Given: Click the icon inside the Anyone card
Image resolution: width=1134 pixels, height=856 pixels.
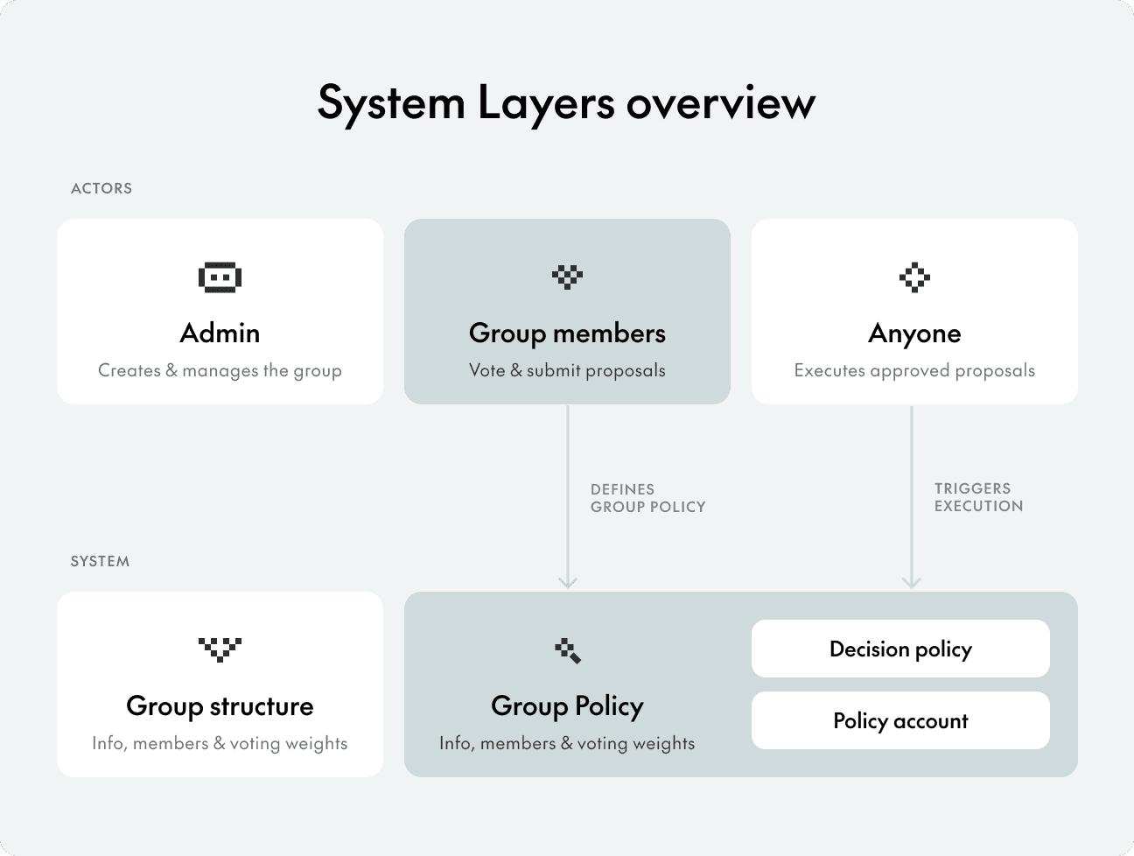Looking at the screenshot, I should [914, 276].
